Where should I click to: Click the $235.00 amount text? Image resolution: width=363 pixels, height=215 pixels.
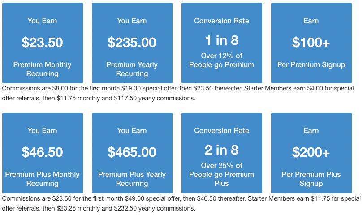pos(132,43)
